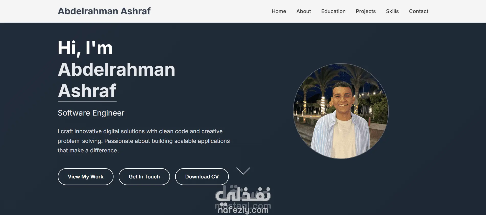Click the Software Engineer subtitle
Screen dimensions: 486x215
click(x=91, y=113)
